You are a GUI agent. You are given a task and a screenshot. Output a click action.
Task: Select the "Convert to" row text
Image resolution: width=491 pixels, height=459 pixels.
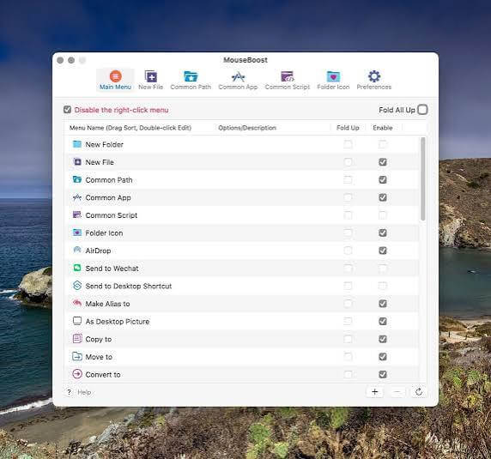pyautogui.click(x=103, y=375)
